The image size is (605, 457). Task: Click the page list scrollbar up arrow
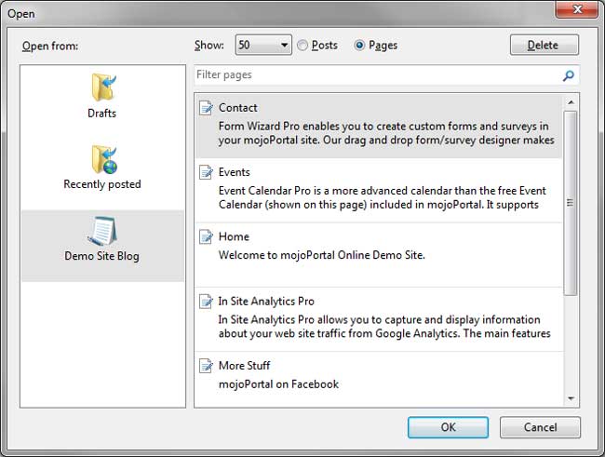pos(571,100)
